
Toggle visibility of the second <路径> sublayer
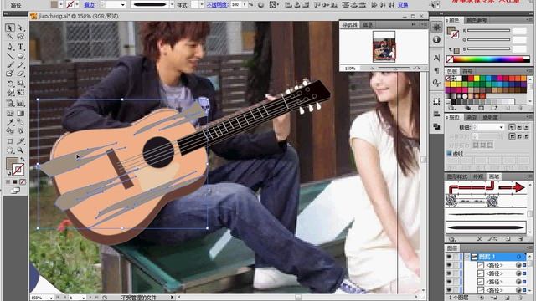[449, 273]
